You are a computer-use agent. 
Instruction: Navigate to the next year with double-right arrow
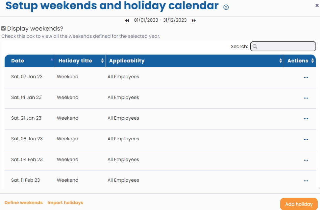click(194, 20)
